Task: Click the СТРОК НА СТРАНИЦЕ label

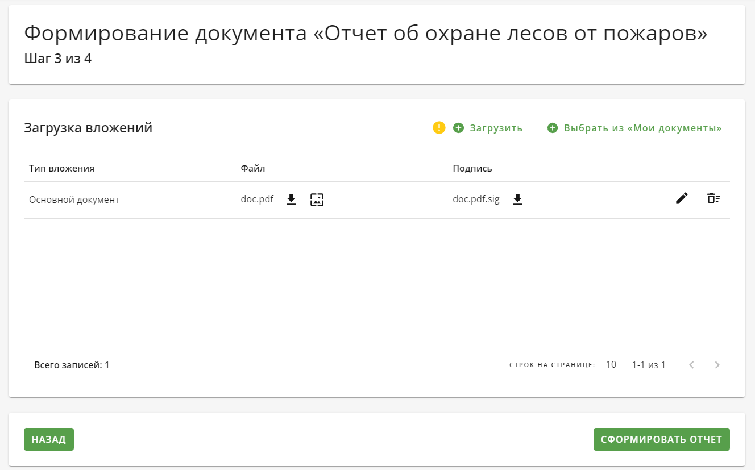Action: pos(552,365)
